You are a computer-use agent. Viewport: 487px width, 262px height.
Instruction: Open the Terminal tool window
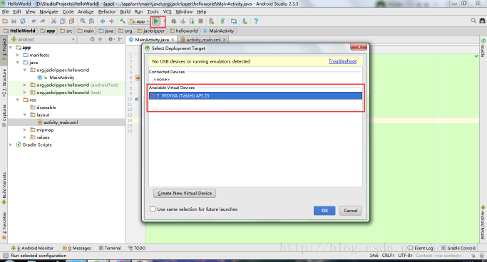point(110,248)
